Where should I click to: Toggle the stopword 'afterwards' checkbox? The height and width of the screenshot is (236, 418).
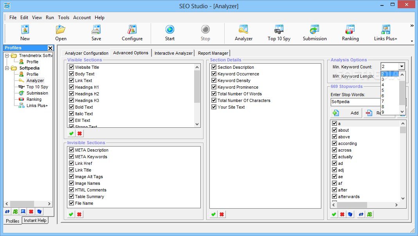pyautogui.click(x=335, y=197)
